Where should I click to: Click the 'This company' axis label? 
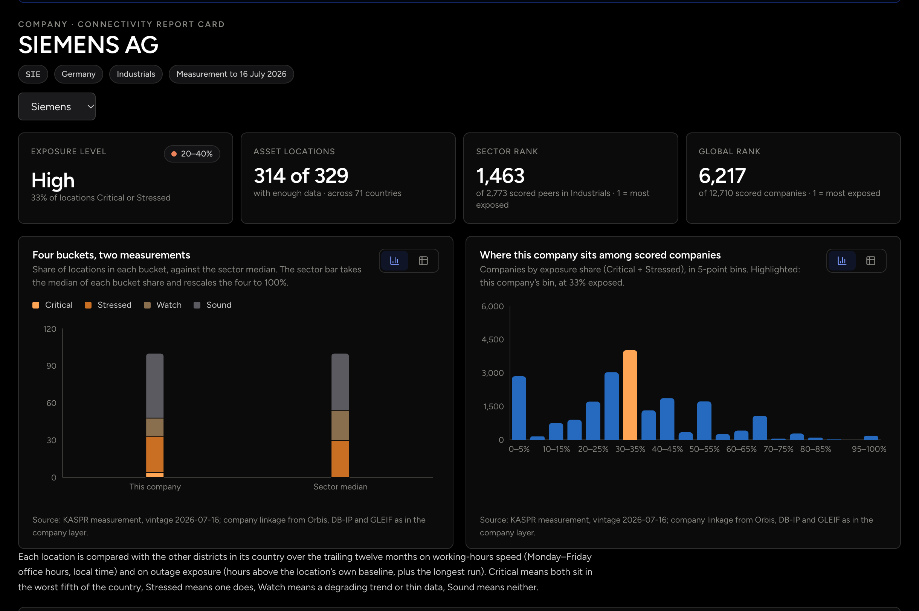155,487
